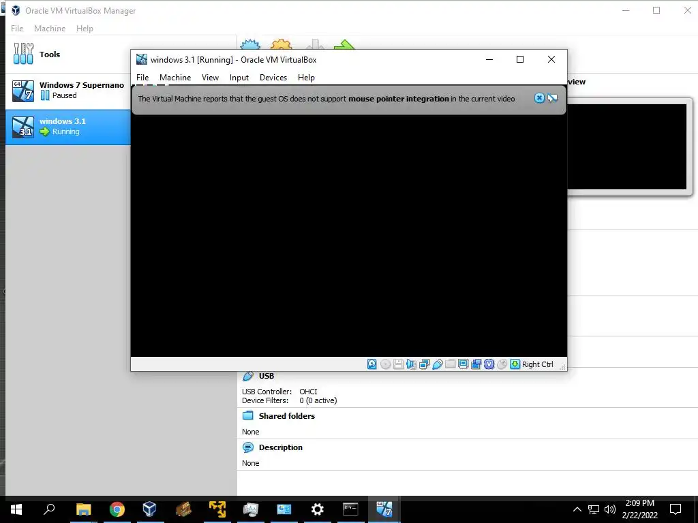Click the volume speaker tray icon
Viewport: 698px width, 523px height.
click(x=610, y=509)
